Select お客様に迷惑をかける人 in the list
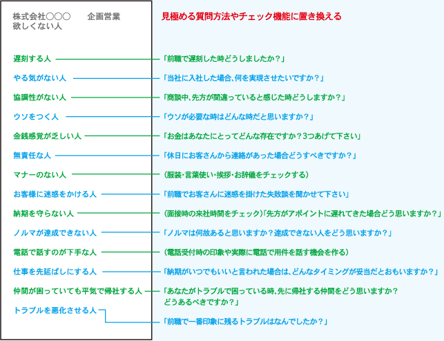 (55, 194)
